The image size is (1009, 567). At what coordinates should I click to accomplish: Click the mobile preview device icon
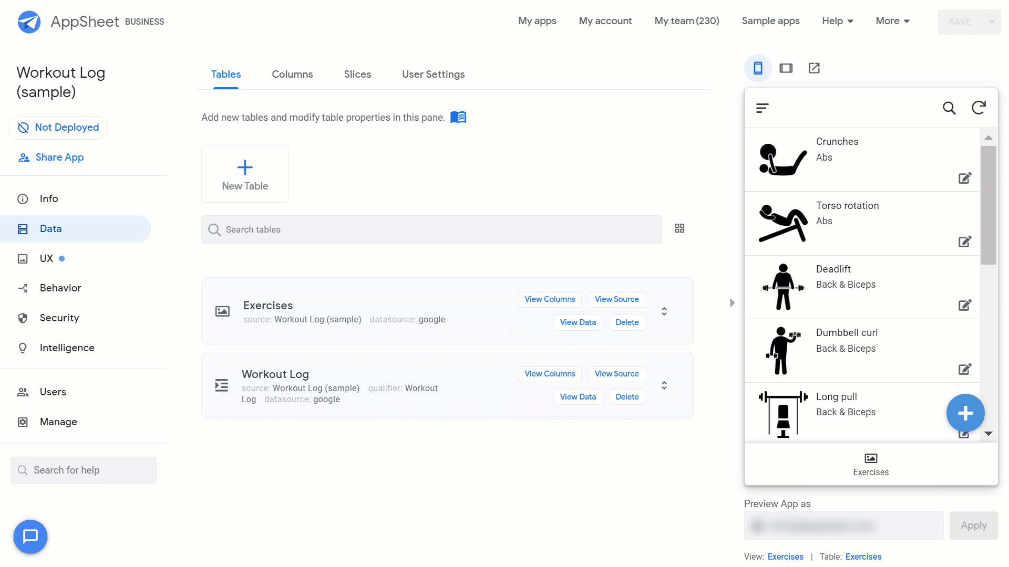[x=757, y=68]
